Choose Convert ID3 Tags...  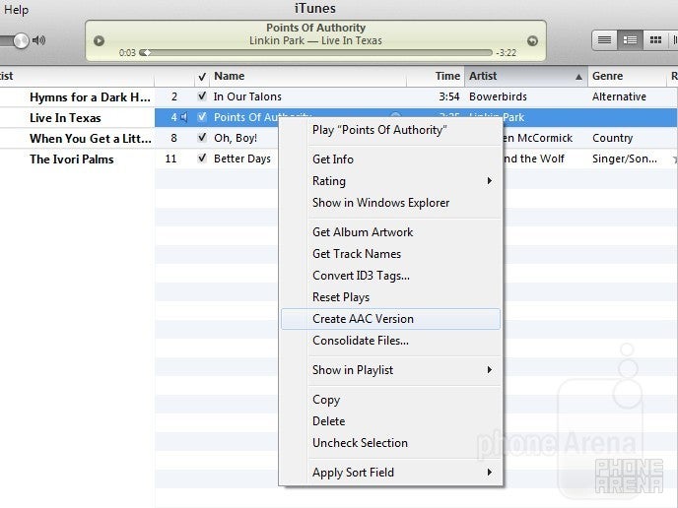(x=390, y=276)
